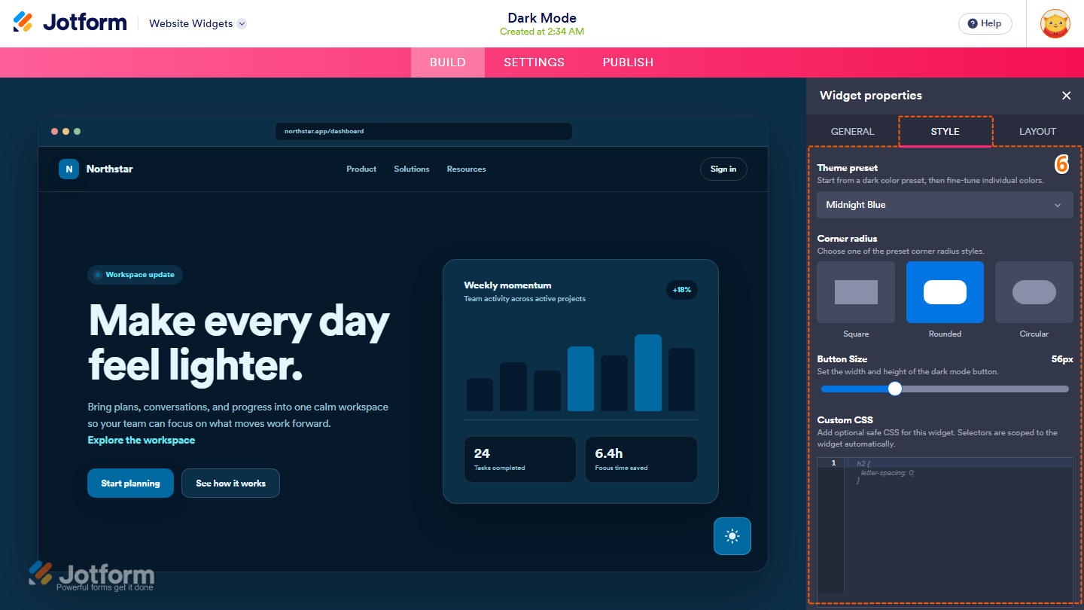The image size is (1084, 610).
Task: Choose the Circular corner radius option
Action: pos(1034,292)
